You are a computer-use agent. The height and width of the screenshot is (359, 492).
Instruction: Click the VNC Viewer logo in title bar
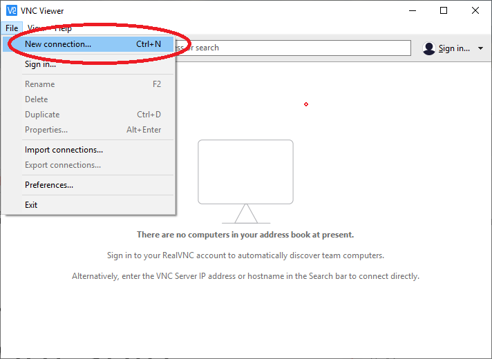click(12, 10)
